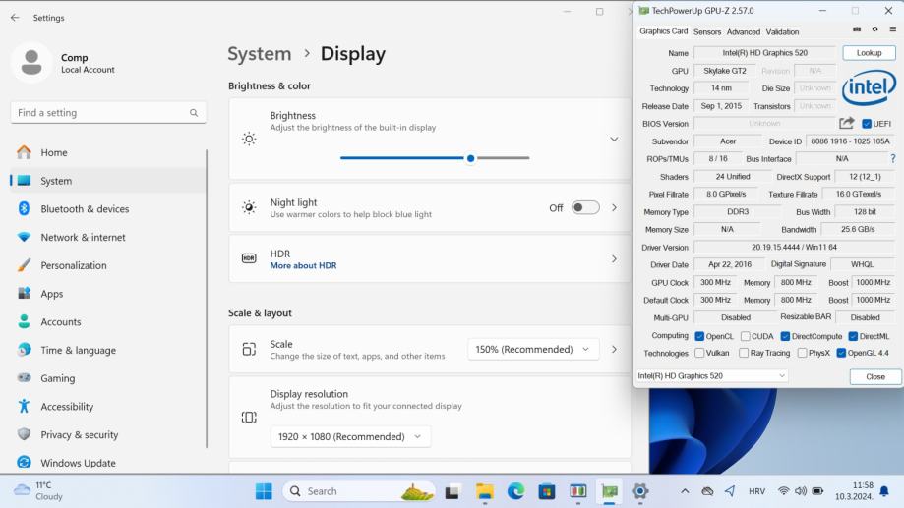This screenshot has height=508, width=904.
Task: Click the BIOS export share icon
Action: (846, 124)
